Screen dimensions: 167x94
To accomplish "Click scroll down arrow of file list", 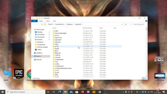I will (146, 76).
